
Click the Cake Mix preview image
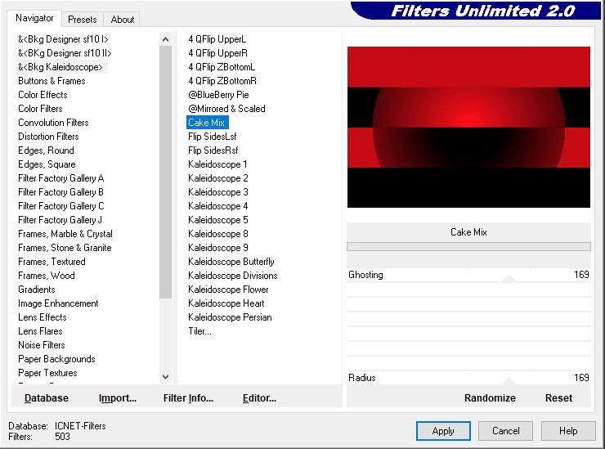(468, 127)
